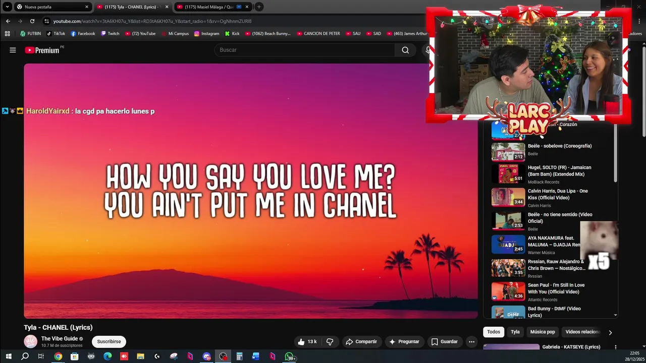Click into the Buscar search field
646x363 pixels.
tap(305, 50)
